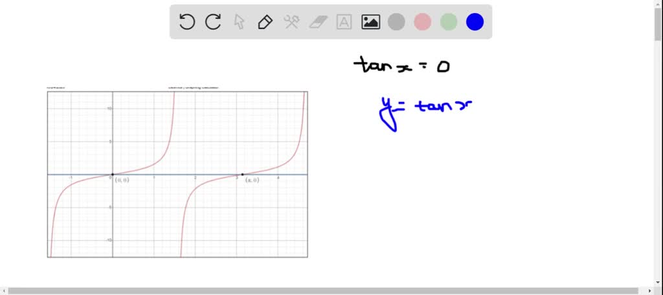
Task: Open the tools settings icon
Action: 292,21
